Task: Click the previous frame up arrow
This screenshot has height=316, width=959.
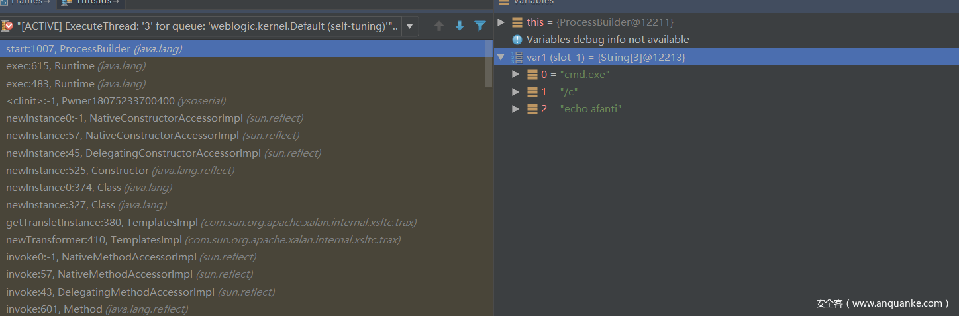Action: pyautogui.click(x=438, y=26)
